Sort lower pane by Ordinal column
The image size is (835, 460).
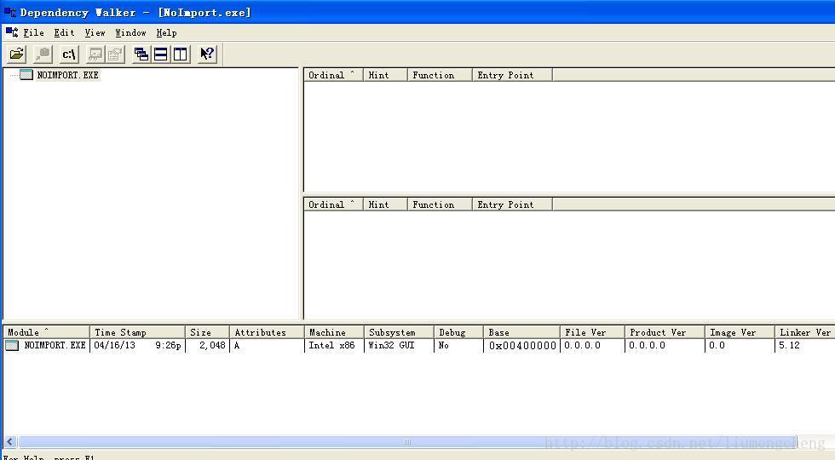pyautogui.click(x=333, y=204)
